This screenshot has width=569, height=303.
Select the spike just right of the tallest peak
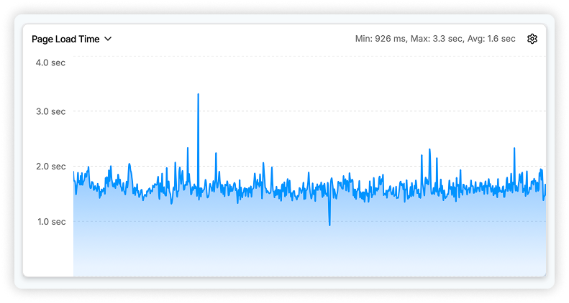pyautogui.click(x=216, y=153)
